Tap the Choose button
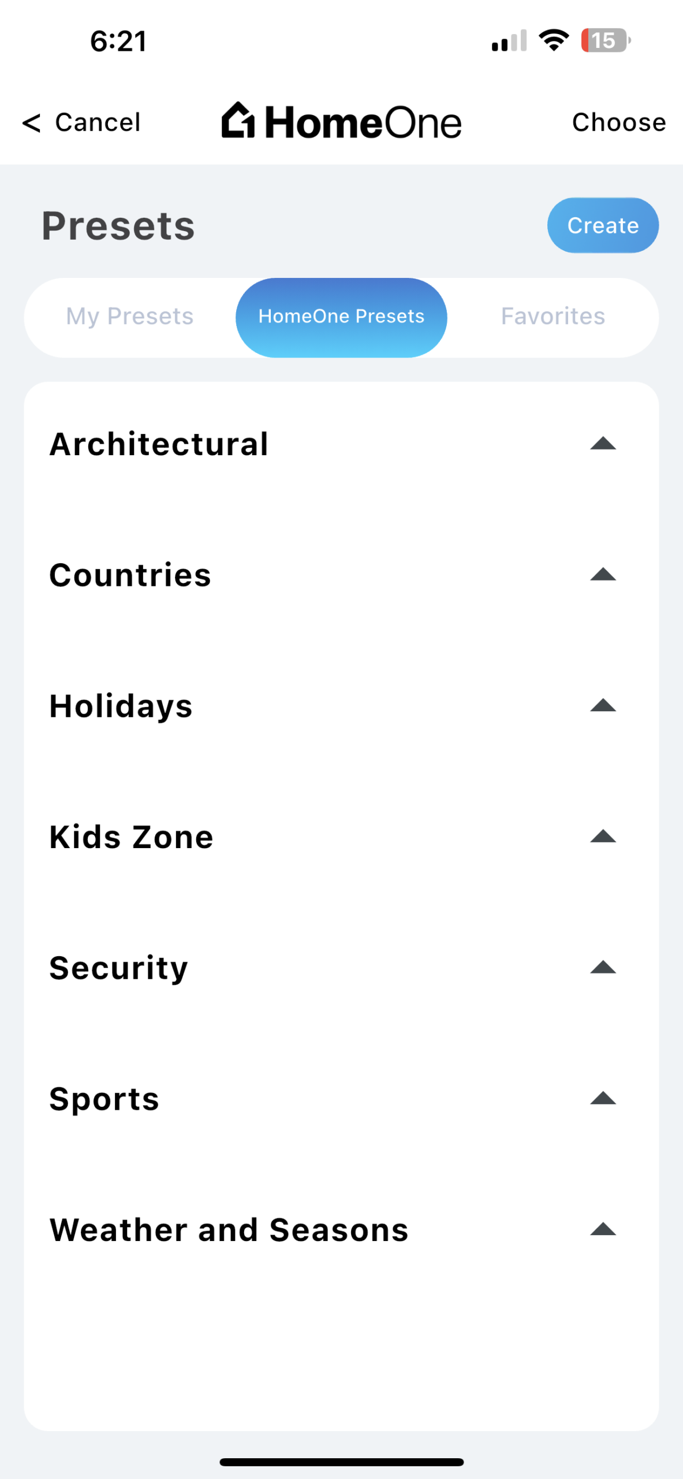The image size is (683, 1479). (619, 122)
